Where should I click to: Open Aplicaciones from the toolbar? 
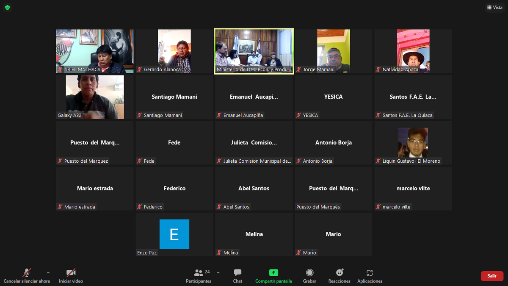pyautogui.click(x=370, y=276)
